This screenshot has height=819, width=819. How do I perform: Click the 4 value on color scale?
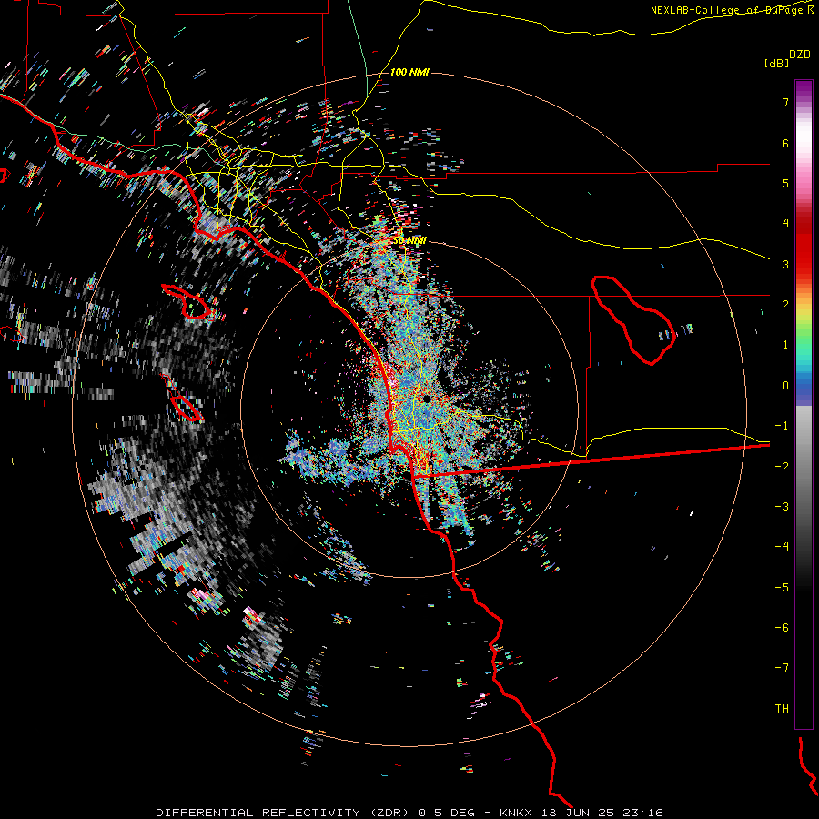(785, 224)
